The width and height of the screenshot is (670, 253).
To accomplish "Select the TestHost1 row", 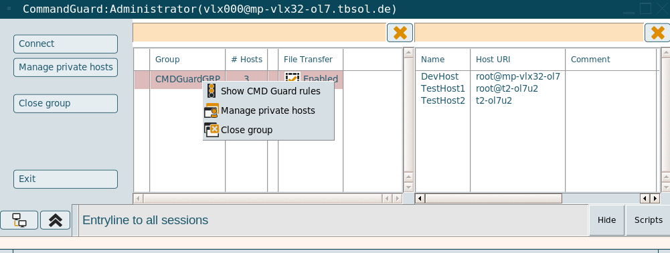I will [x=442, y=88].
